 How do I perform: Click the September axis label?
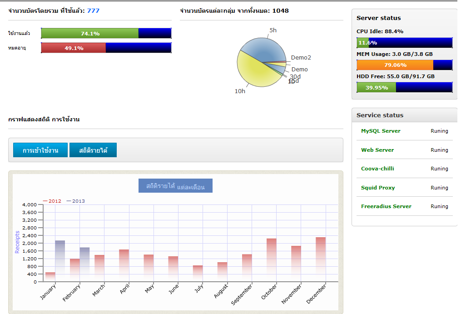[242, 294]
